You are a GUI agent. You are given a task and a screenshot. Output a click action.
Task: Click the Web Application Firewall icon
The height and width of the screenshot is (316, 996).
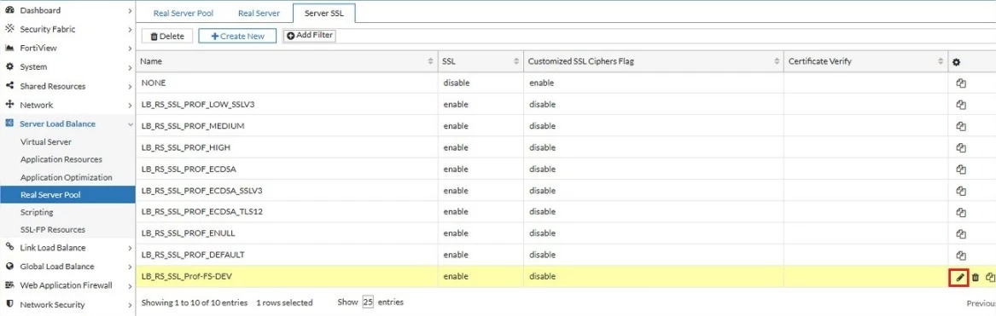9,285
